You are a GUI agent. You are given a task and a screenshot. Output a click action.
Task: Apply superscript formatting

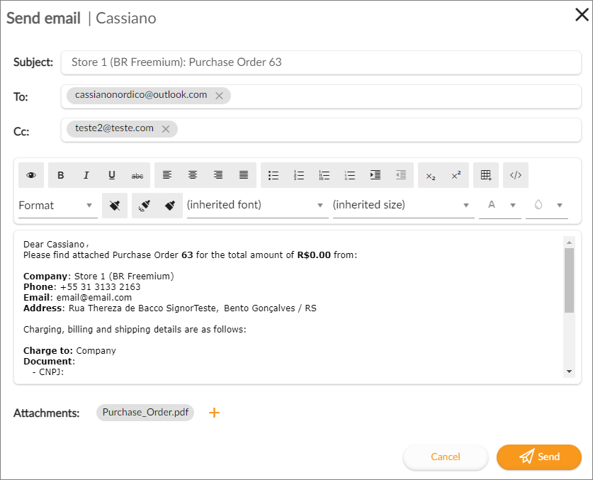coord(456,175)
